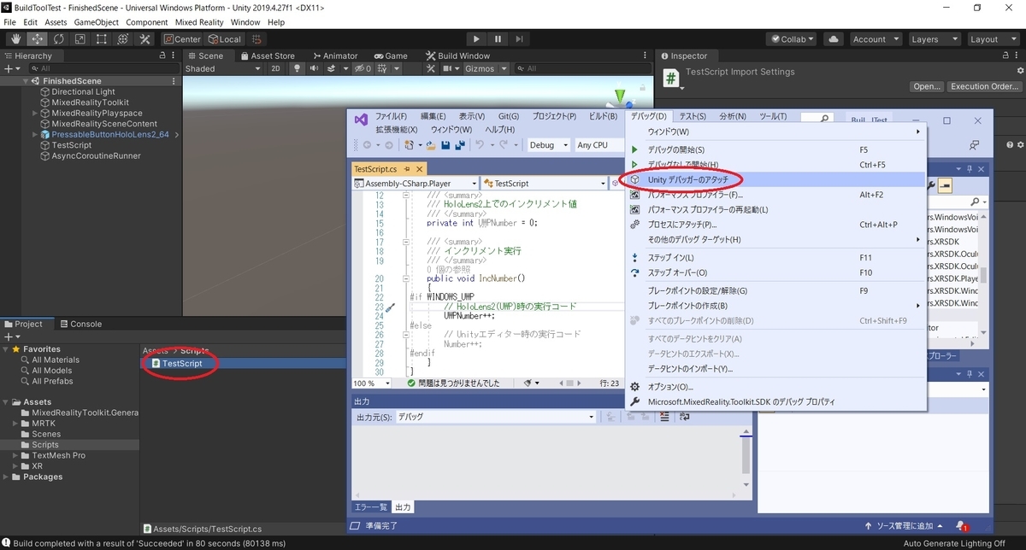This screenshot has height=550, width=1026.
Task: Close the TestScript.cs tab
Action: [420, 169]
